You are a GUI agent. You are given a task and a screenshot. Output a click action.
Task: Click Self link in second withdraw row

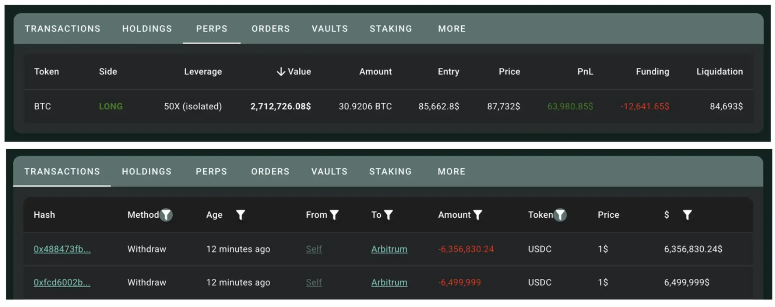[x=314, y=282]
